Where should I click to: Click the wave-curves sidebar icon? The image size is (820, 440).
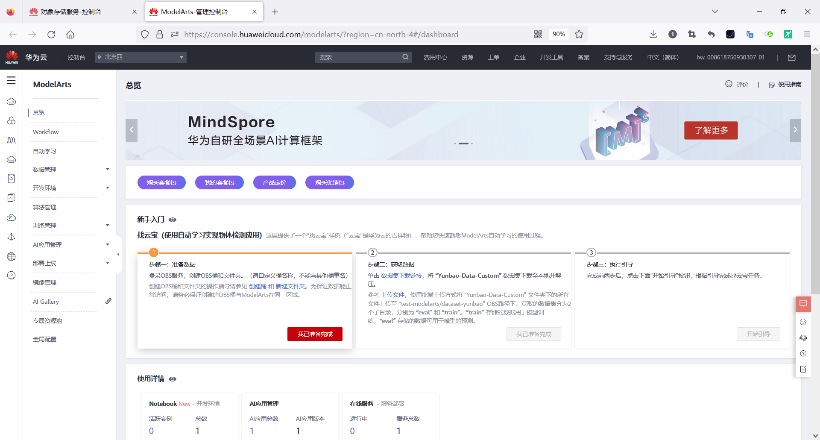click(x=12, y=140)
